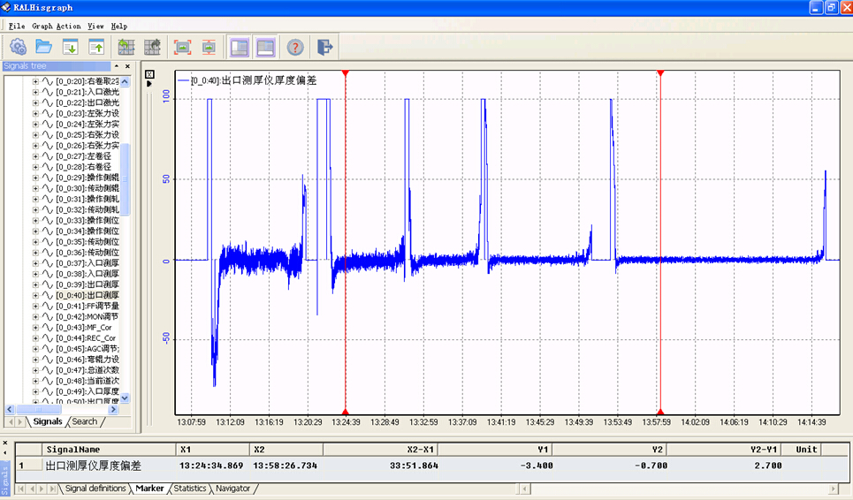853x500 pixels.
Task: Click the green up-arrow export icon
Action: (x=96, y=47)
